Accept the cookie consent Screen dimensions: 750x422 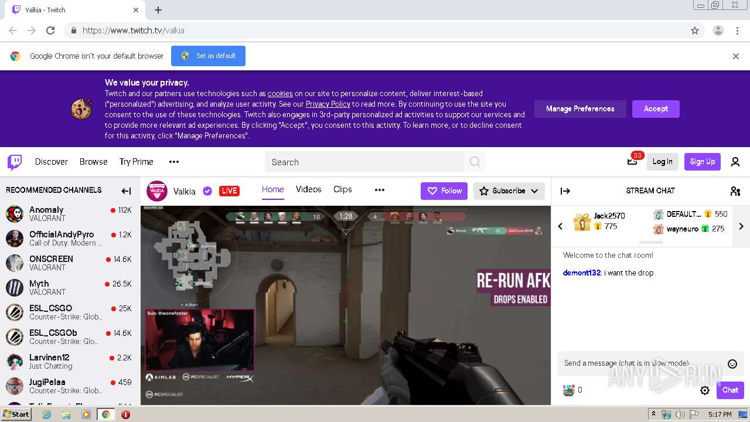pyautogui.click(x=656, y=109)
